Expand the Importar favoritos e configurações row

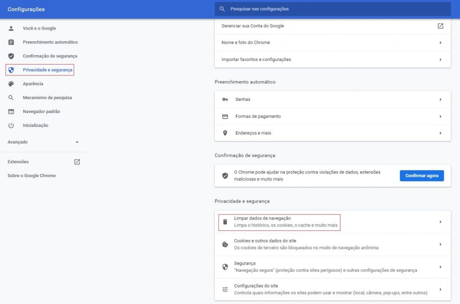pyautogui.click(x=441, y=59)
